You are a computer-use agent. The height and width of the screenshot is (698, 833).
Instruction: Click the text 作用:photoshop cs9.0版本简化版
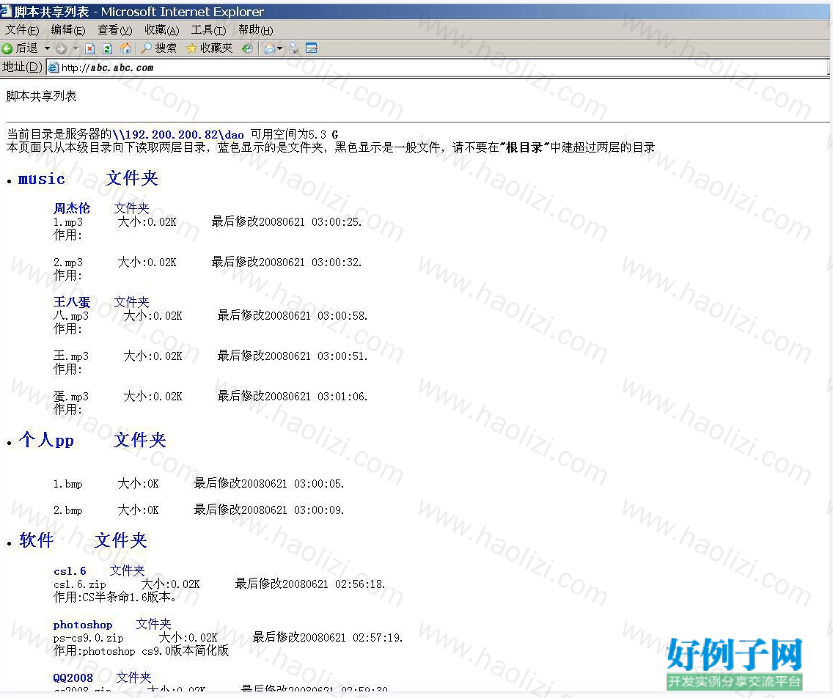(x=142, y=651)
